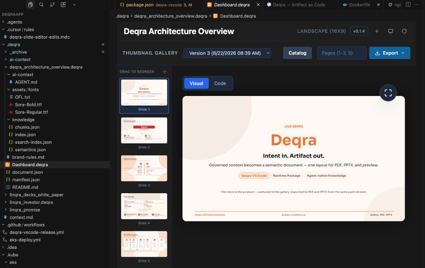Viewport: 425px width, 268px height.
Task: Close the Dashboard.deqra tab
Action: [258, 5]
